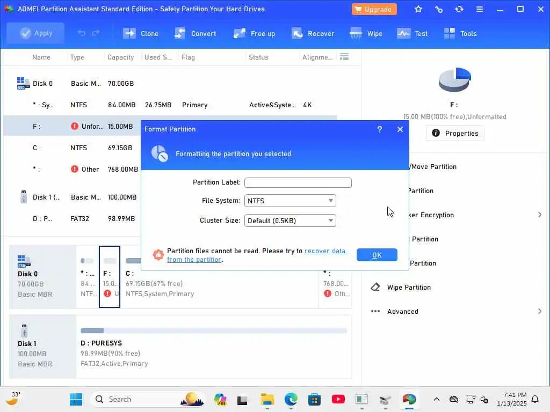Image resolution: width=550 pixels, height=412 pixels.
Task: Select the system reserved 84.00MB partition row
Action: [x=170, y=105]
